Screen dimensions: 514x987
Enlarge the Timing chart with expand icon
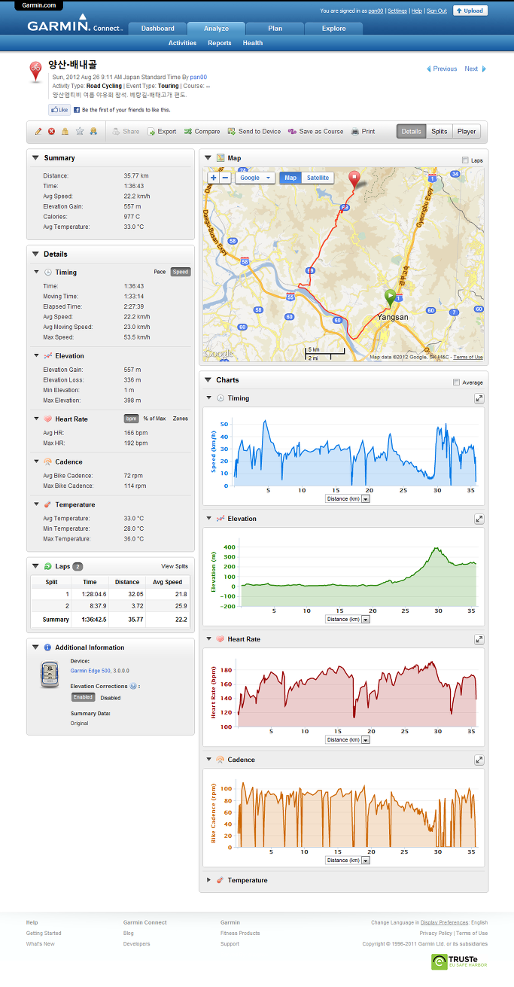479,398
